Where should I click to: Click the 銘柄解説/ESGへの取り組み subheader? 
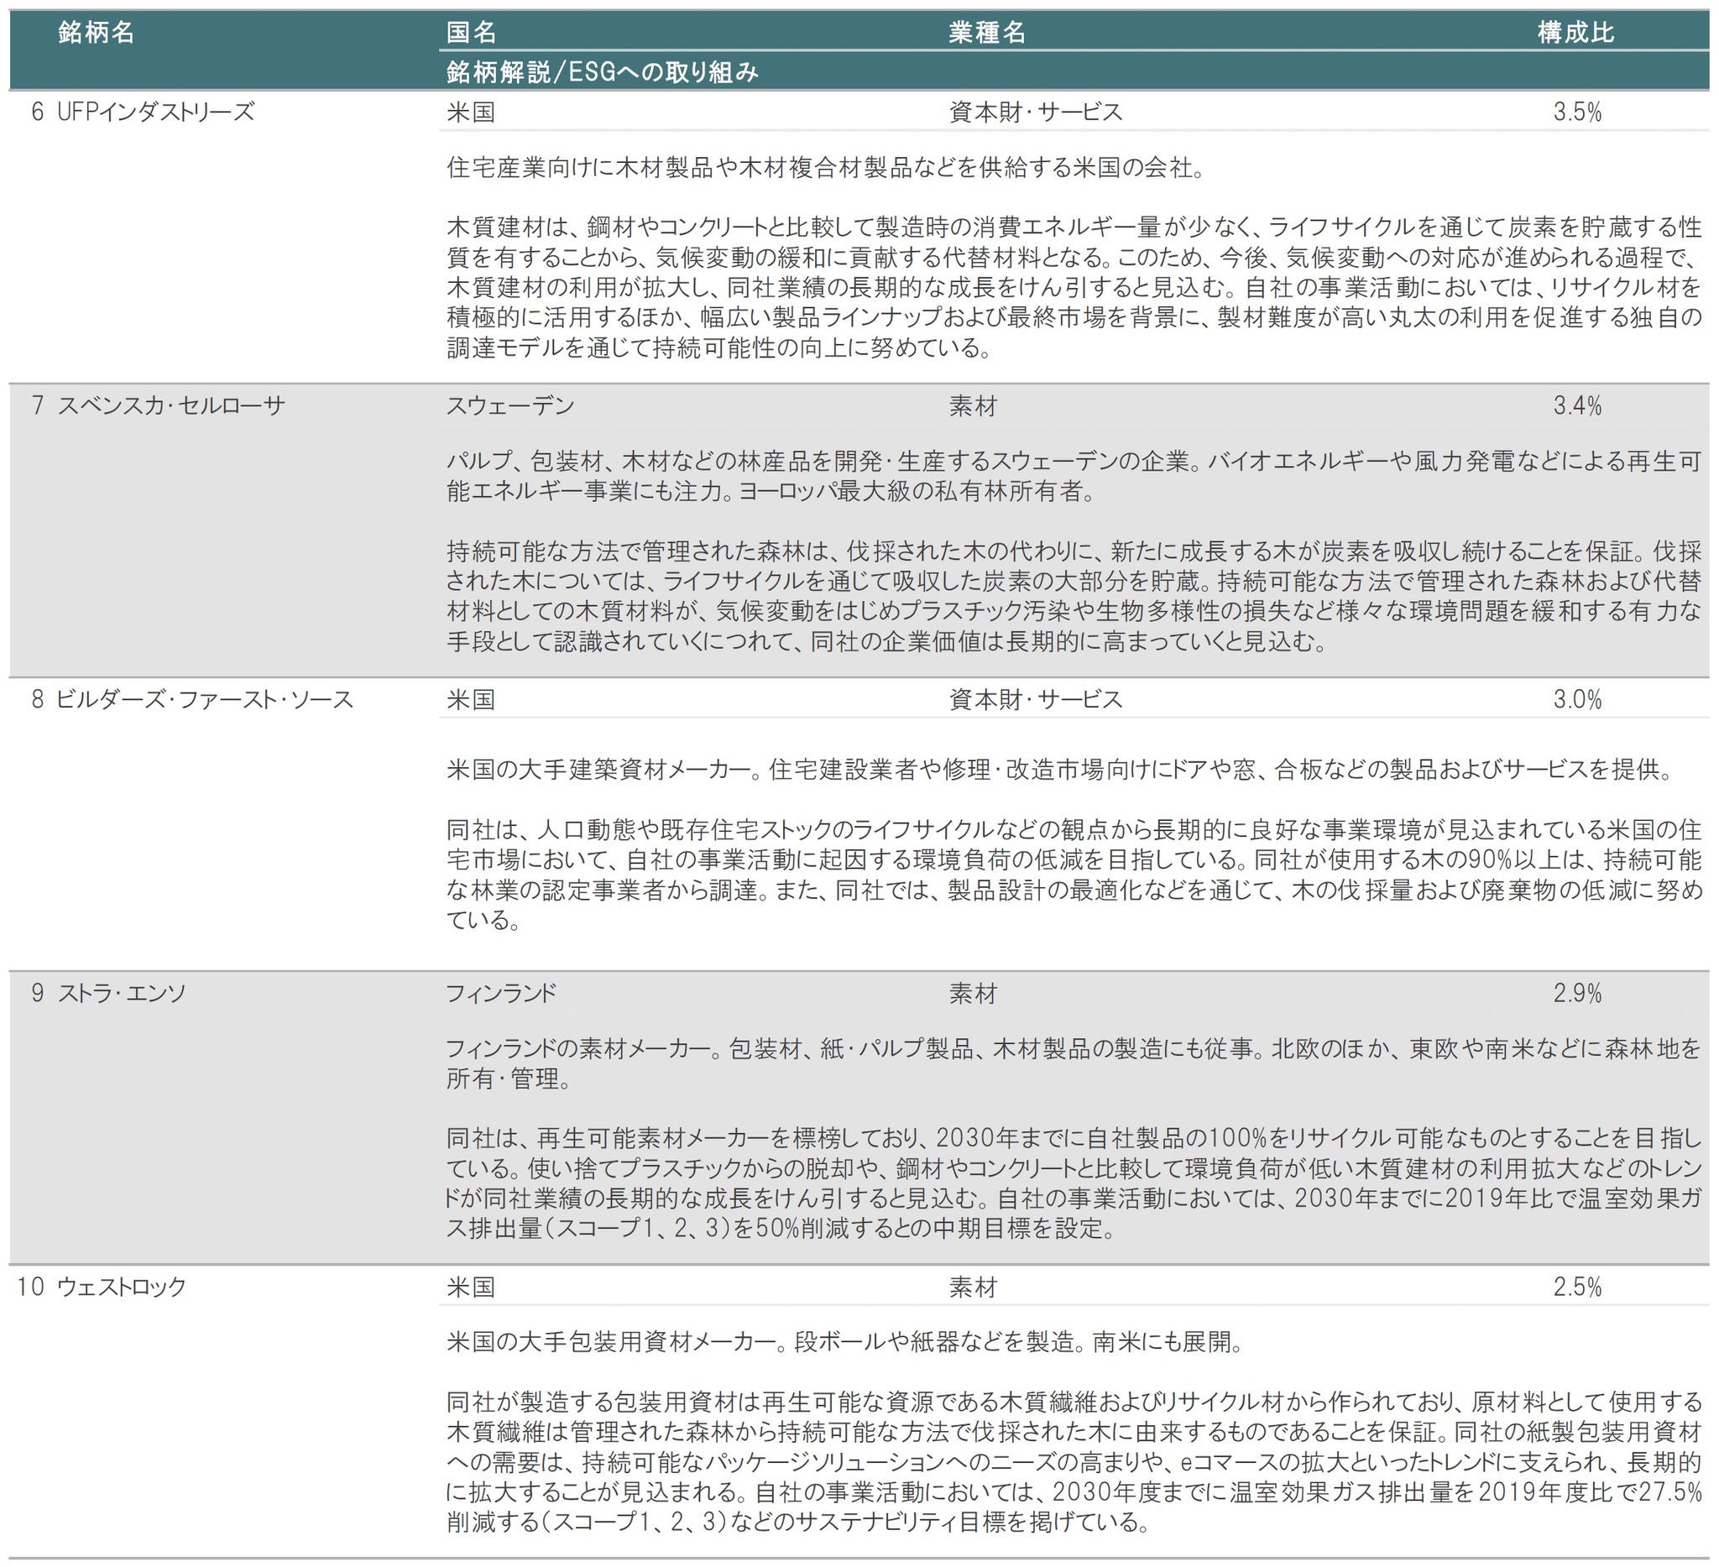(602, 72)
